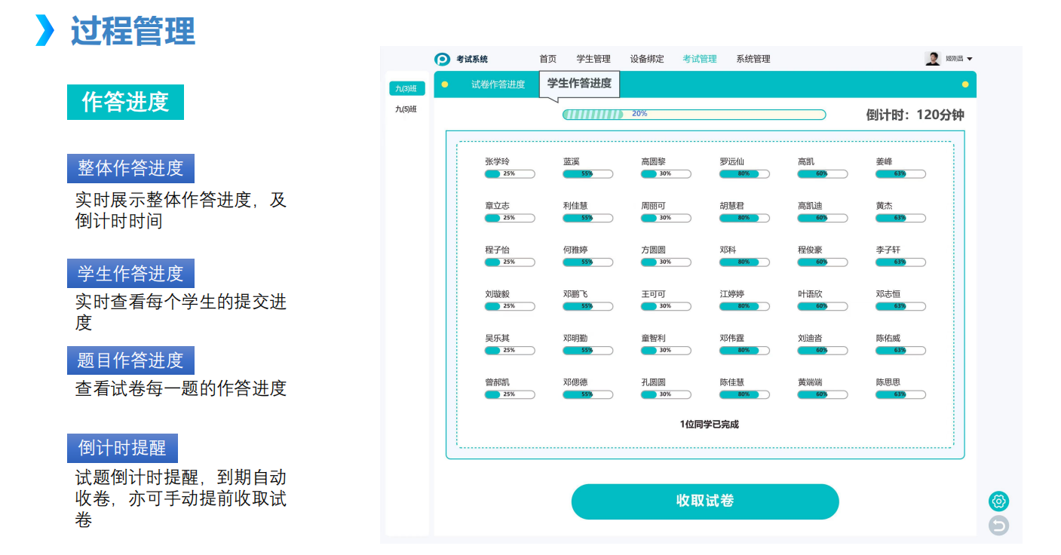Select class 九(5)班 in sidebar
The height and width of the screenshot is (555, 1061).
pos(406,109)
